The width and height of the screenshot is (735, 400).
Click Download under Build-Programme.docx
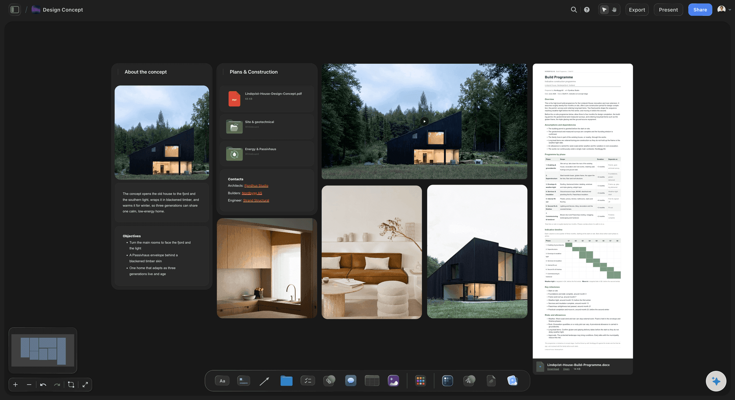click(x=553, y=369)
